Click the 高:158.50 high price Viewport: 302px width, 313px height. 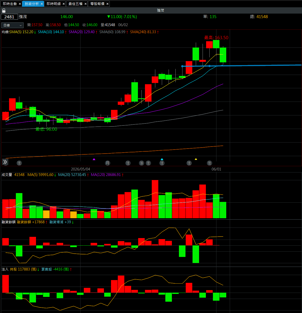(x=53, y=25)
